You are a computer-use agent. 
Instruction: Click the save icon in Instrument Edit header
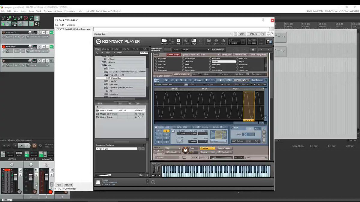253,49
